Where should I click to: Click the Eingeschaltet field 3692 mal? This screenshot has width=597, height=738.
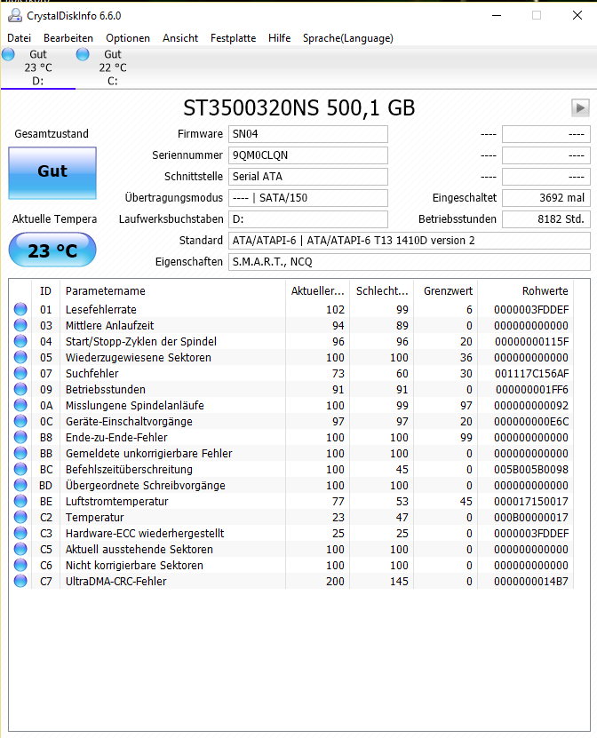tap(546, 198)
